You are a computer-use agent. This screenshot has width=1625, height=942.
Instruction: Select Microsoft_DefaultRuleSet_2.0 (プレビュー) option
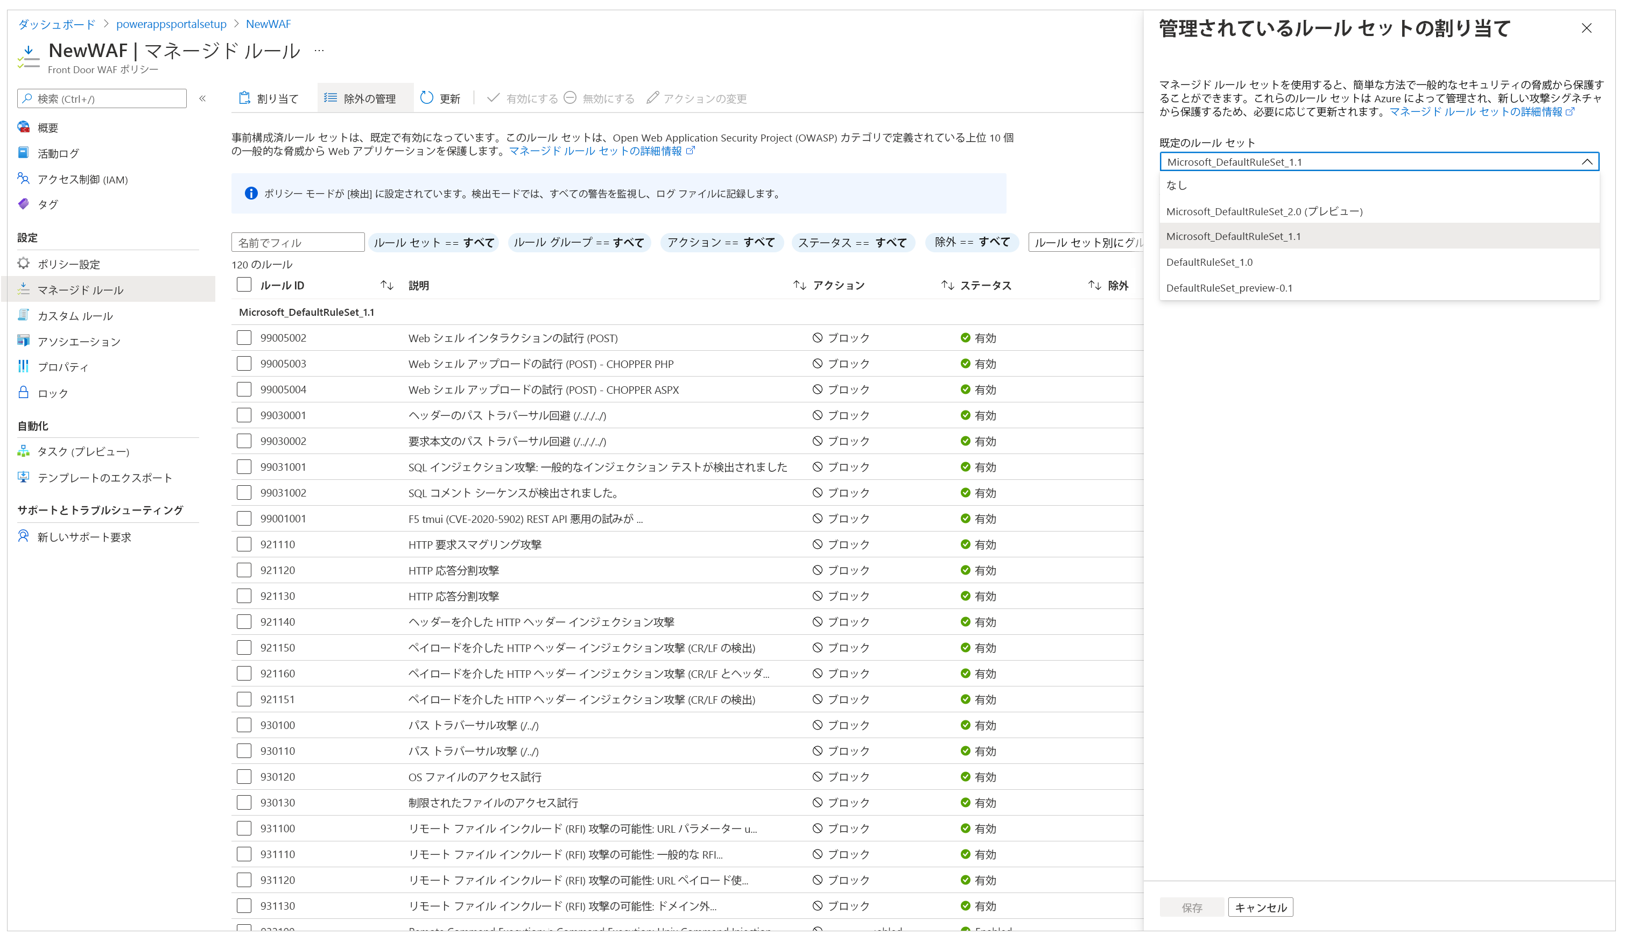click(x=1378, y=211)
